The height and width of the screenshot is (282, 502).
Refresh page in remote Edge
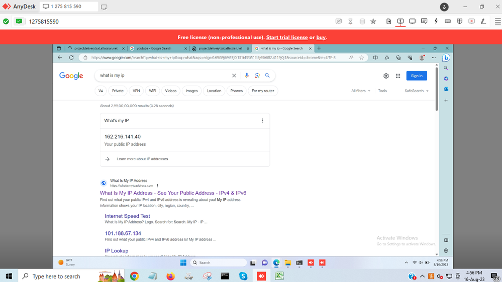[x=71, y=58]
